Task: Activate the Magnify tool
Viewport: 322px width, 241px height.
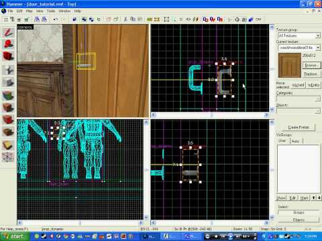Action: click(8, 44)
